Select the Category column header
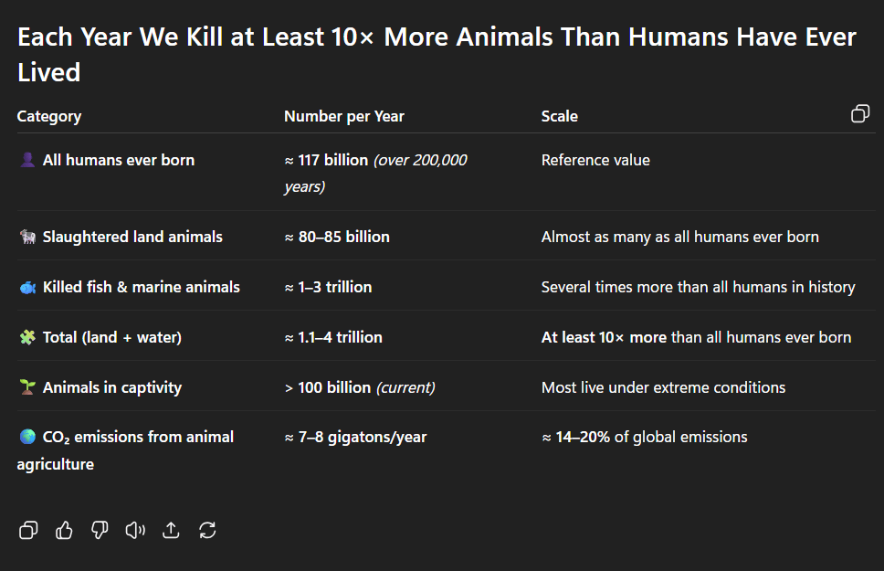 point(49,116)
